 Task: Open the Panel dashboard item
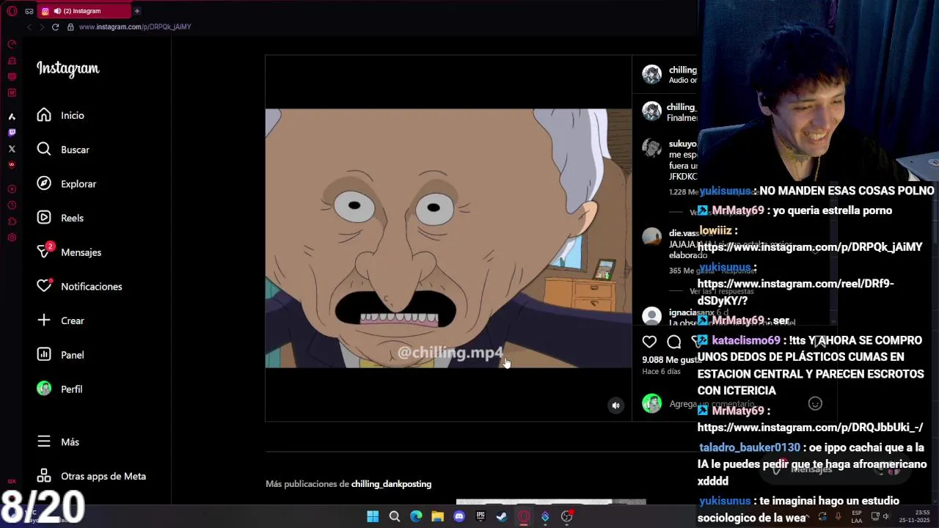(61, 355)
